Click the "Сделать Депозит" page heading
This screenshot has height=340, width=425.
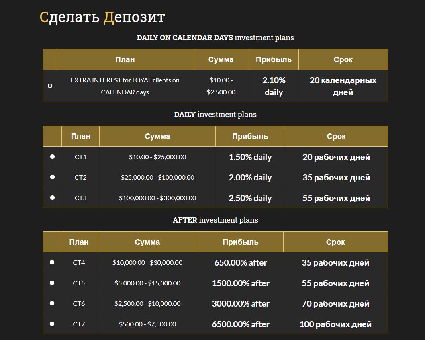pos(102,17)
